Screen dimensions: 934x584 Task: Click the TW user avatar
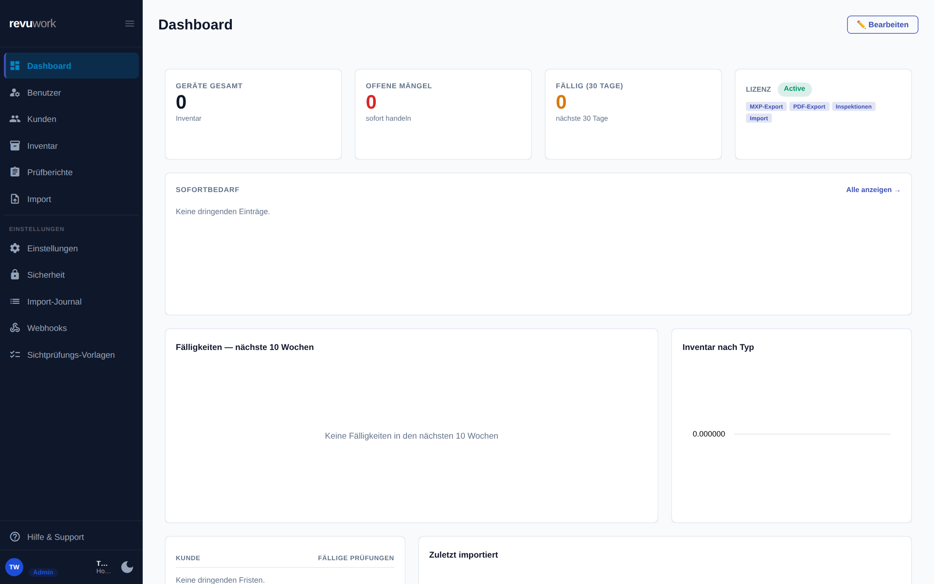[14, 567]
